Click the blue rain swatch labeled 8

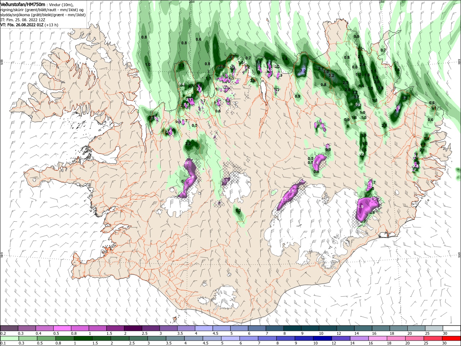pos(286,338)
